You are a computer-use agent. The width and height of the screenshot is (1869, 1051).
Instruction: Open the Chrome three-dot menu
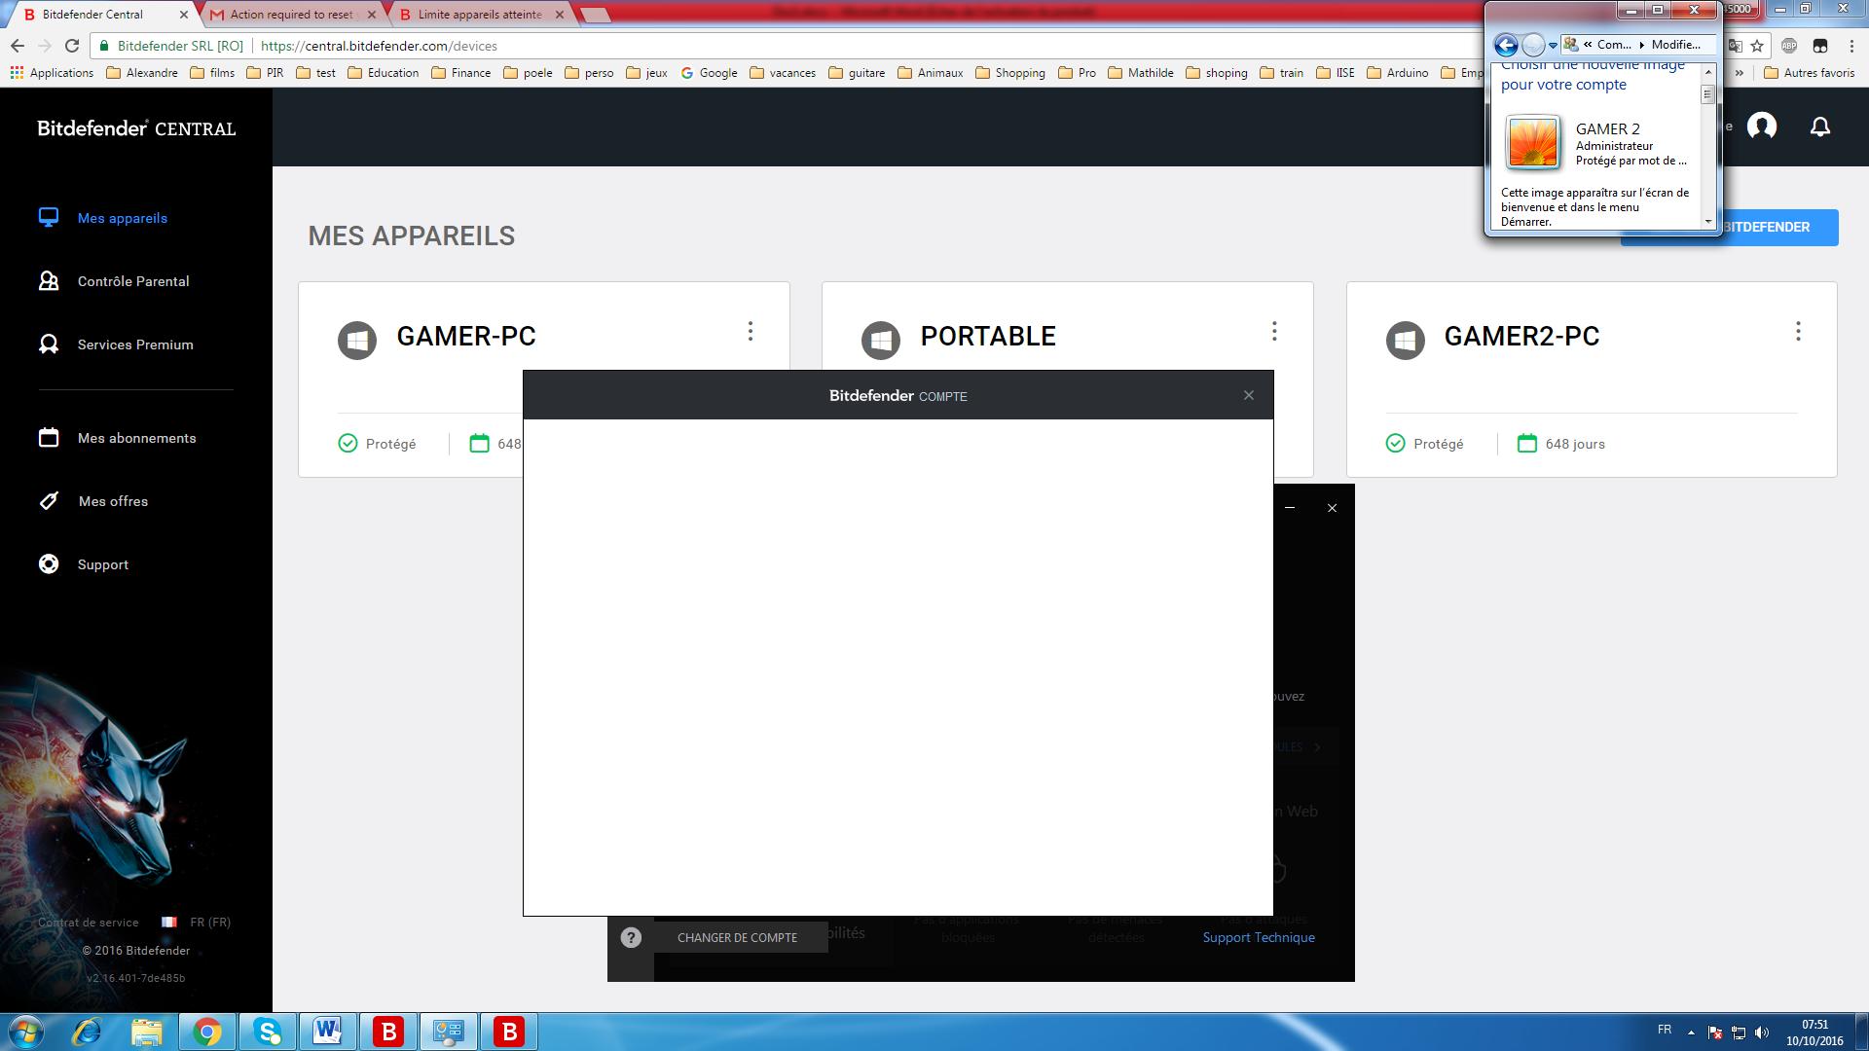(1851, 46)
